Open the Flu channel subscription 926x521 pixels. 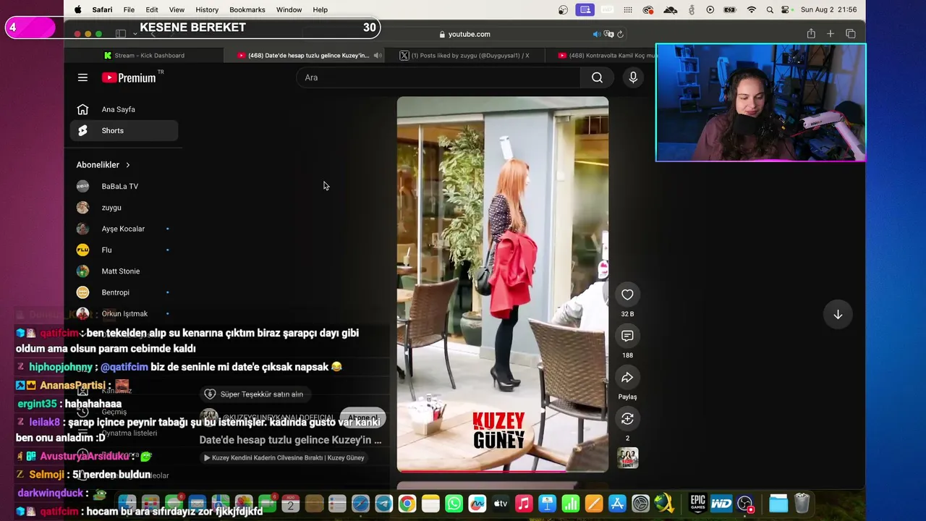click(x=124, y=250)
